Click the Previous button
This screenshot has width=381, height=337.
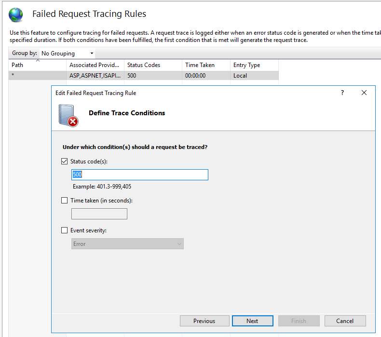(x=204, y=321)
